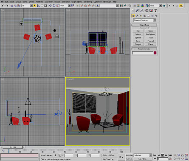The image size is (189, 161).
Task: Select the Geometry category icon
Action: click(x=133, y=16)
